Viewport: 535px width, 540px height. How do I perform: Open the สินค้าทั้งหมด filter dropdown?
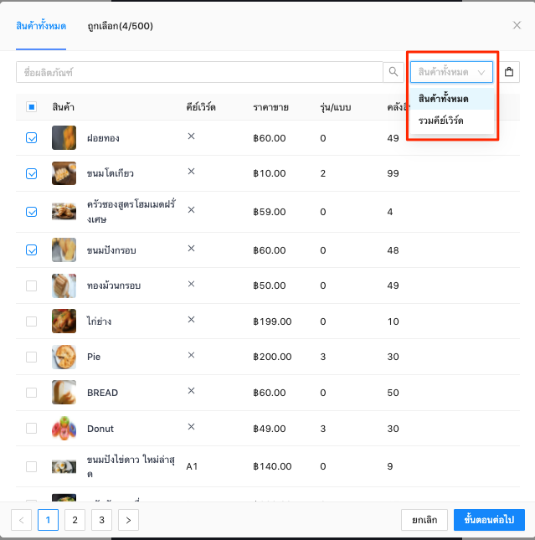coord(451,72)
